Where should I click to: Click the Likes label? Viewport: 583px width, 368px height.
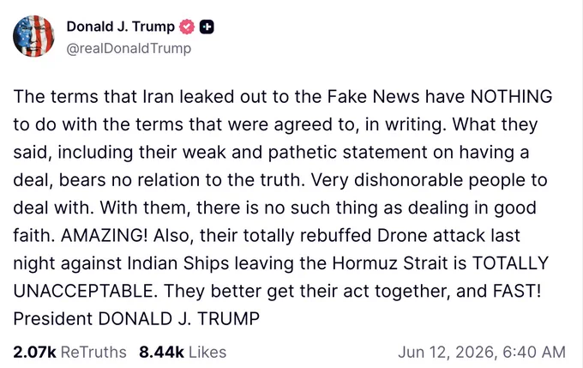207,352
